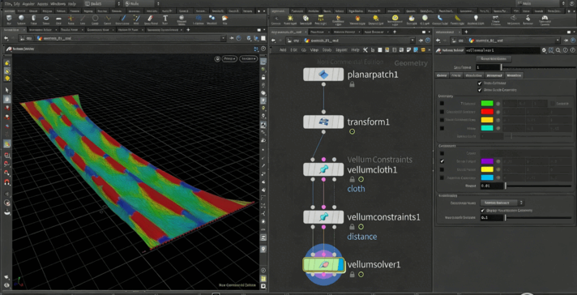Open the Help menu in main menu bar
This screenshot has width=577, height=295.
pos(72,3)
